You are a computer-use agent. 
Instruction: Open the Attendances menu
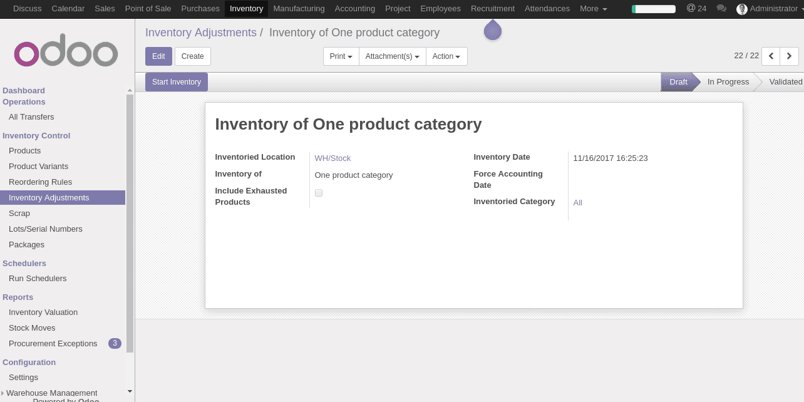(547, 9)
